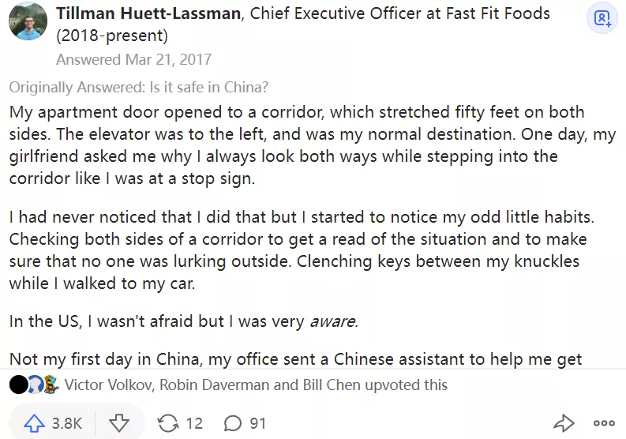Click the Answered Mar 21, 2017 timestamp

pyautogui.click(x=133, y=59)
